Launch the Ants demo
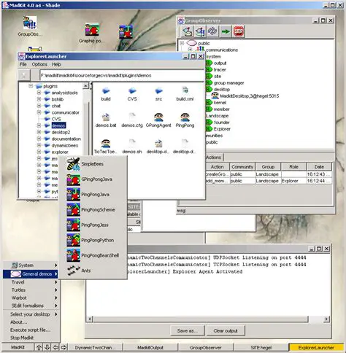 coord(93,271)
